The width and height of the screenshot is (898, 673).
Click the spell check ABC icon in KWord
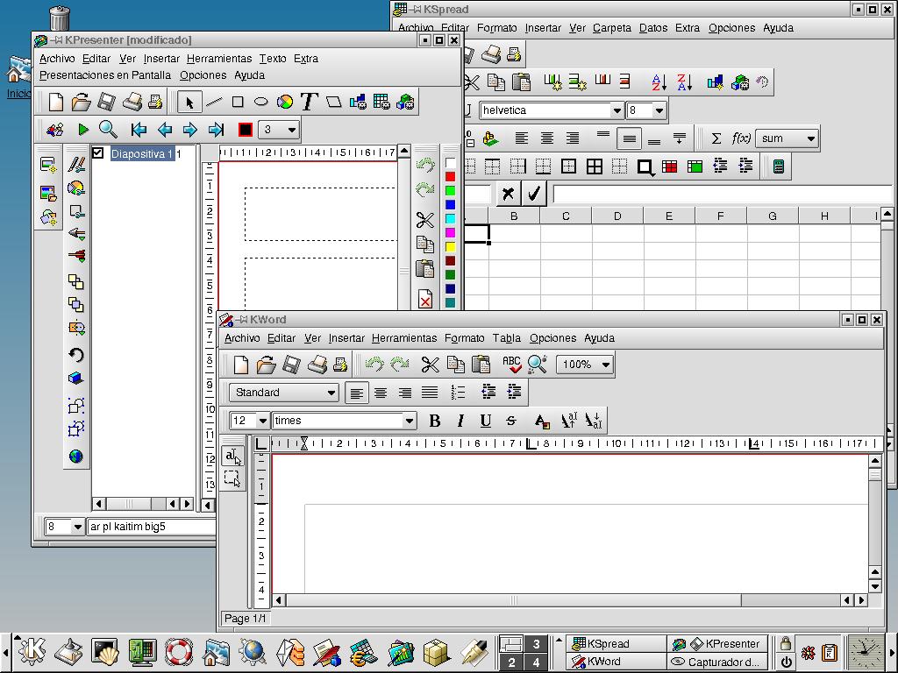(511, 365)
